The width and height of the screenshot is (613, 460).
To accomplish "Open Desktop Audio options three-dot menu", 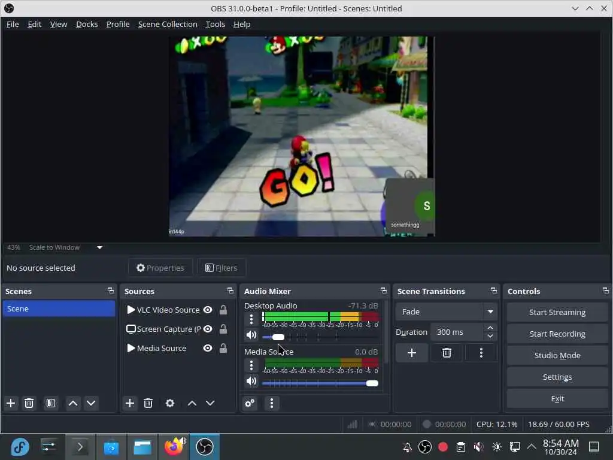I will 251,319.
